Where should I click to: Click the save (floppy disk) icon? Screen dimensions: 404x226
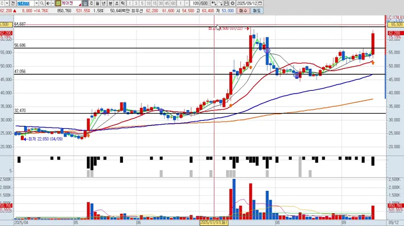click(x=226, y=3)
